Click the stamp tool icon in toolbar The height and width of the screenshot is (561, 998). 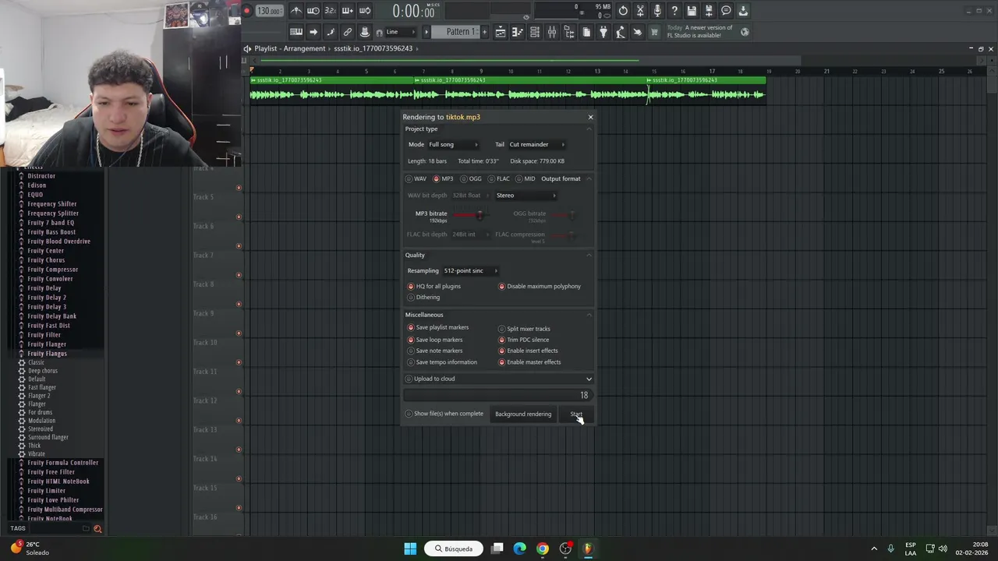[365, 32]
